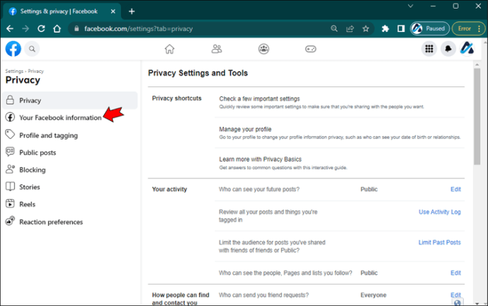This screenshot has width=488, height=306.
Task: Click the padlock site info icon
Action: coord(76,28)
